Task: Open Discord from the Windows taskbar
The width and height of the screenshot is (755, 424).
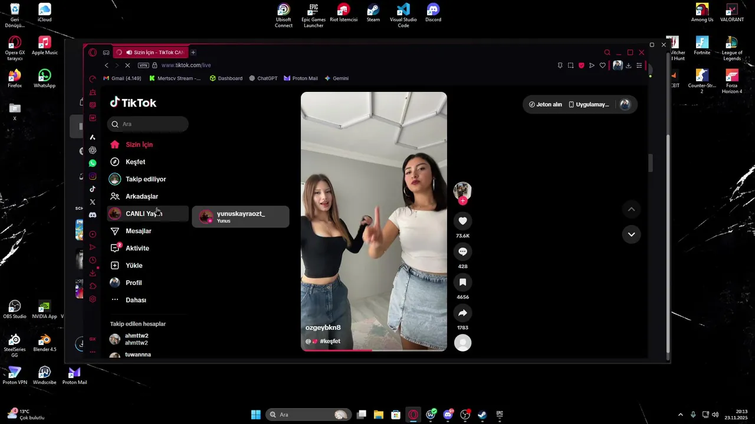Action: [x=448, y=415]
